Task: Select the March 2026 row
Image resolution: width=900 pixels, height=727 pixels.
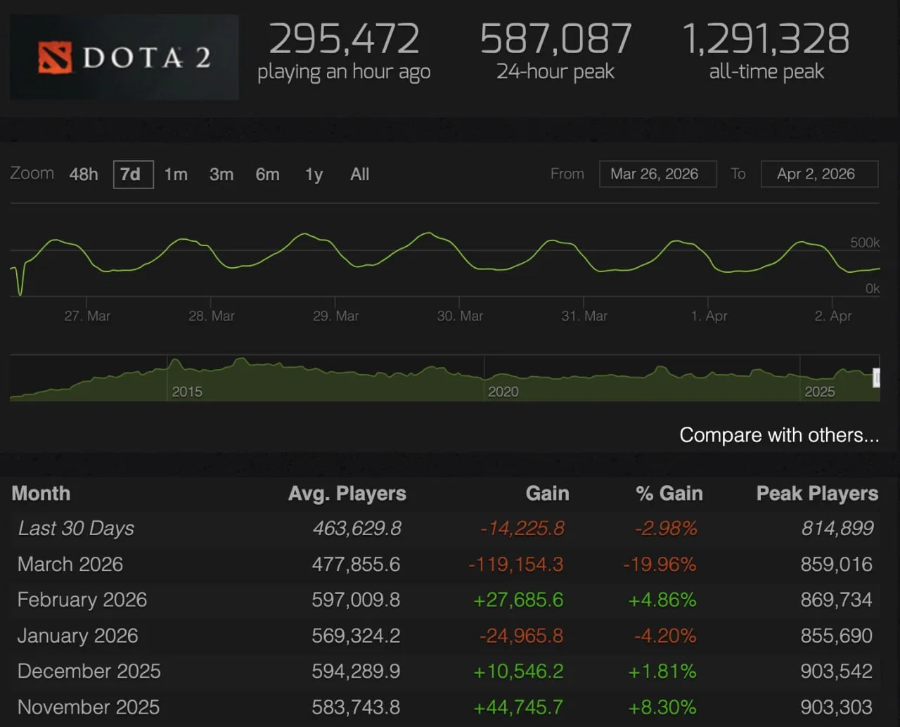Action: pos(70,565)
